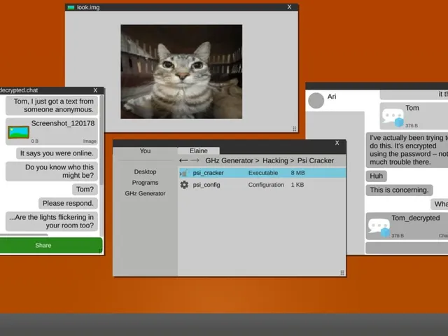The height and width of the screenshot is (336, 448).
Task: Click 'Configuration' type cell
Action: click(266, 185)
